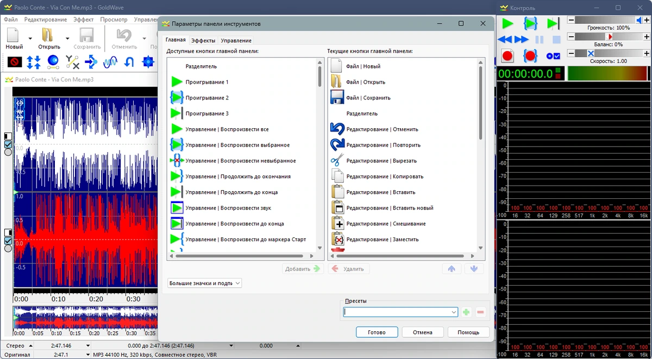
Task: Click the Готово button
Action: click(x=377, y=332)
